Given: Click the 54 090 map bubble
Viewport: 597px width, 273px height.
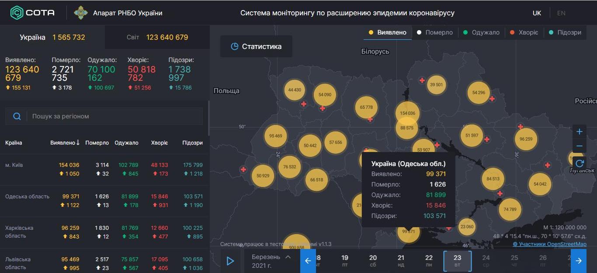Looking at the screenshot, I should (x=325, y=94).
